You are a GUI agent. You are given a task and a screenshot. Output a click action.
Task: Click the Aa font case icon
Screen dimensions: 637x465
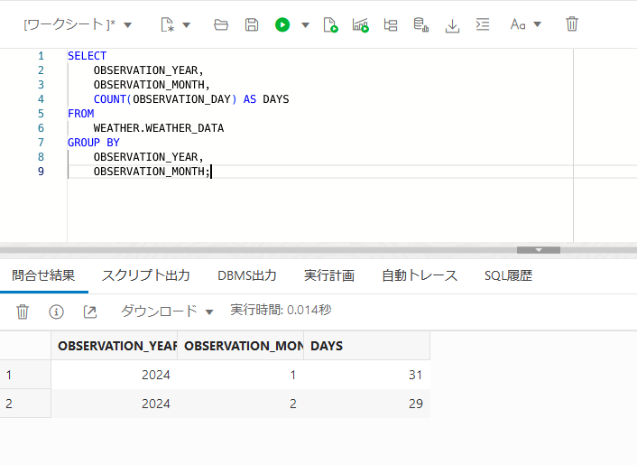(518, 24)
